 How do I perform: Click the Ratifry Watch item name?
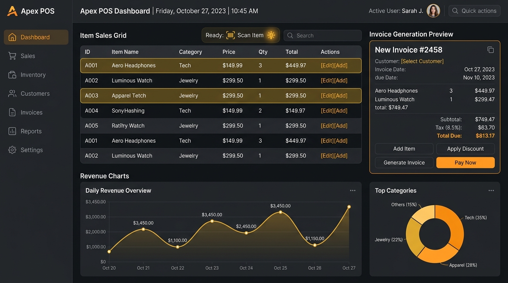[x=128, y=126]
